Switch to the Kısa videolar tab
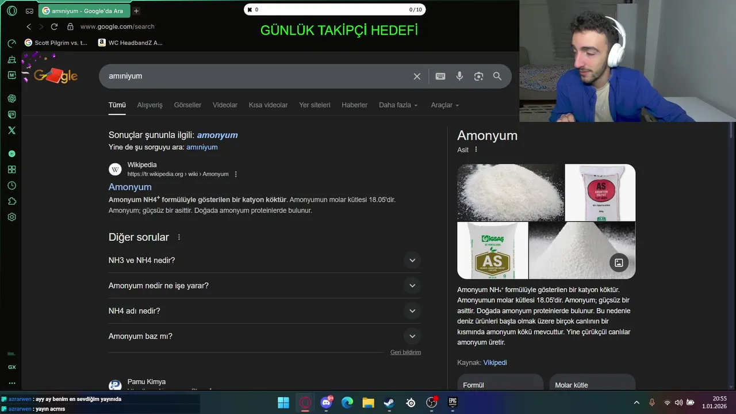Viewport: 736px width, 414px height. [x=268, y=105]
